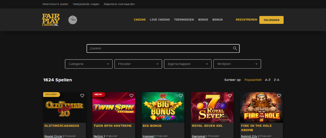326x138 pixels.
Task: Click the OLDTIMERCASINO20 title text
Action: [62, 126]
